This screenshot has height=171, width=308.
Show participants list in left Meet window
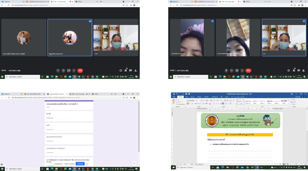coord(126,70)
